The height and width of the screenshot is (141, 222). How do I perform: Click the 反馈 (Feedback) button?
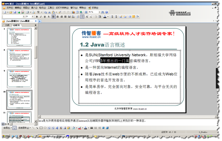click(93, 8)
